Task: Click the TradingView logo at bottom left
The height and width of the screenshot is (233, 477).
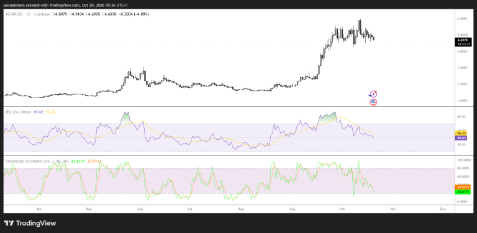Action: click(x=30, y=223)
